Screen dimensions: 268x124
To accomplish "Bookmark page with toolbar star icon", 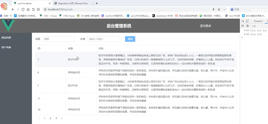I will [38, 9].
